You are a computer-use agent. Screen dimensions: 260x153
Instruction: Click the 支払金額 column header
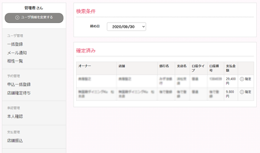coord(230,68)
